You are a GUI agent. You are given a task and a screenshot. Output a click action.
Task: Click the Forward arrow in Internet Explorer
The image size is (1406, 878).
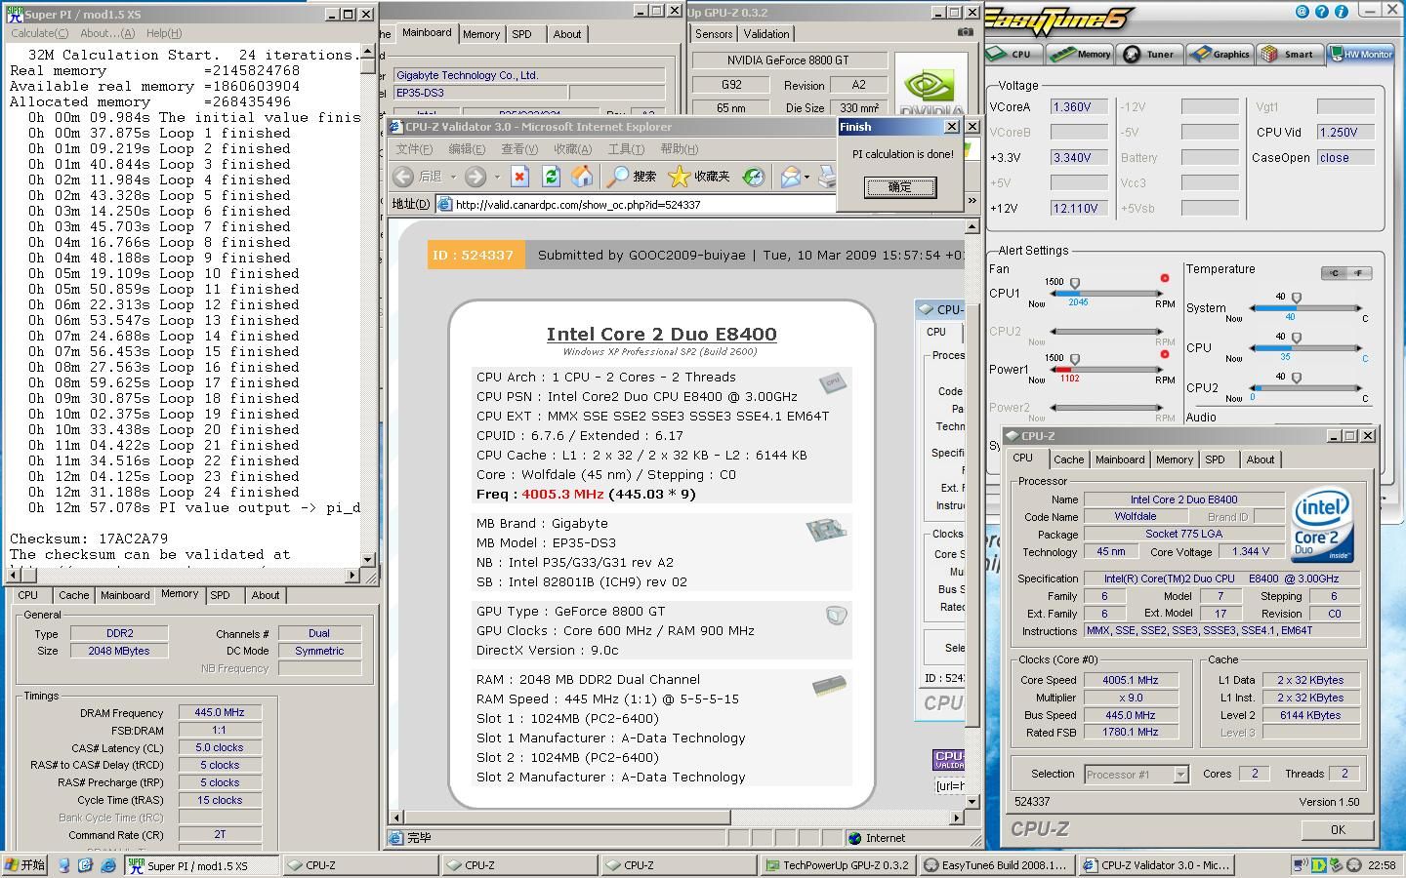click(476, 177)
